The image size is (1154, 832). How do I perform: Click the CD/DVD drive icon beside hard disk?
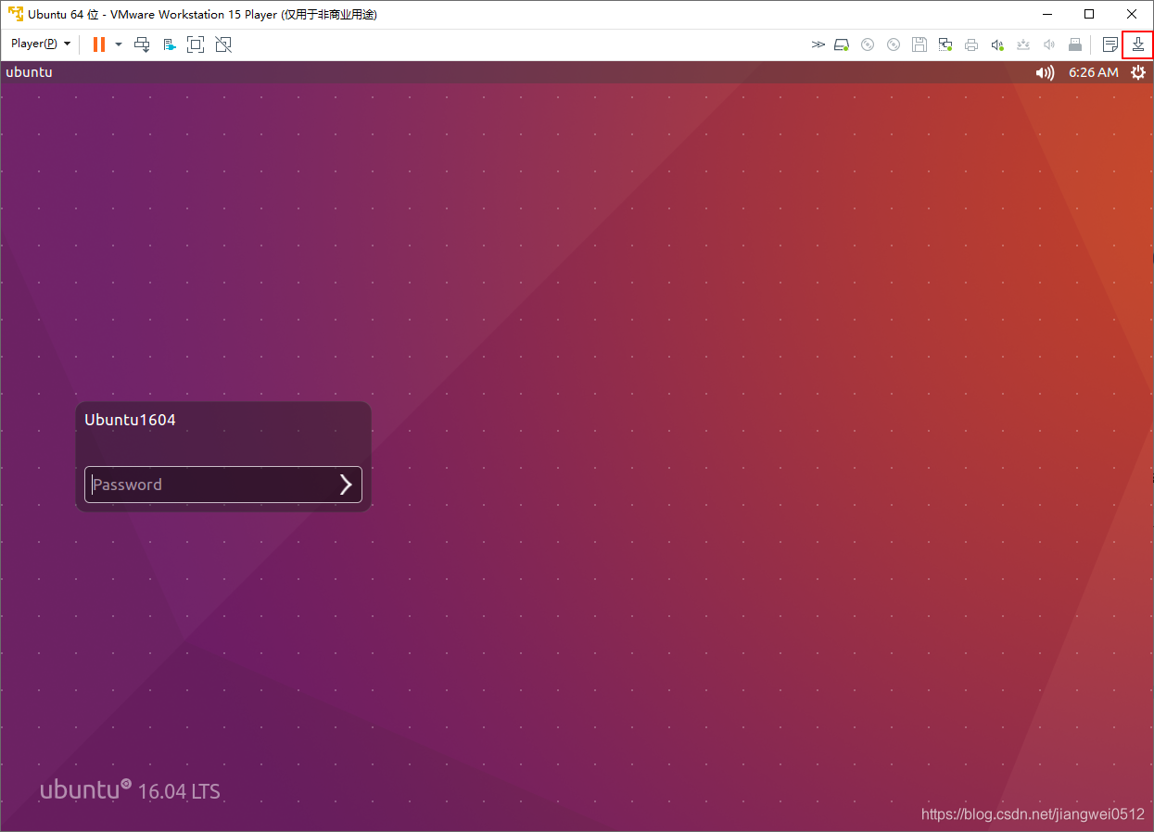(868, 44)
